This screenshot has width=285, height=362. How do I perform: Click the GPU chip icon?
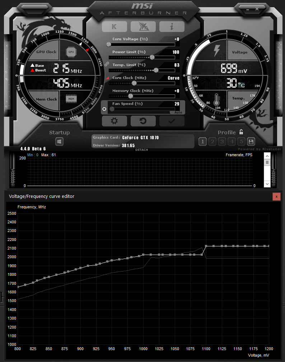click(x=71, y=52)
